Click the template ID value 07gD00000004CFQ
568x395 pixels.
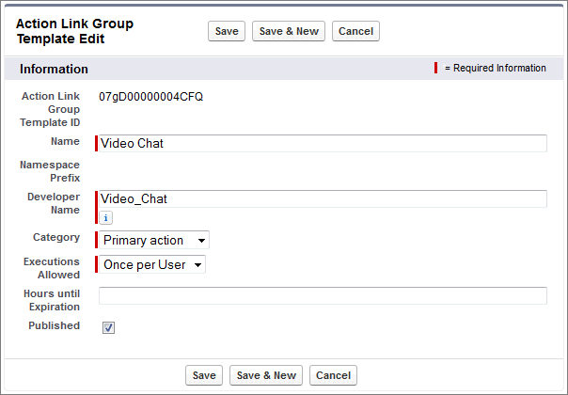150,97
